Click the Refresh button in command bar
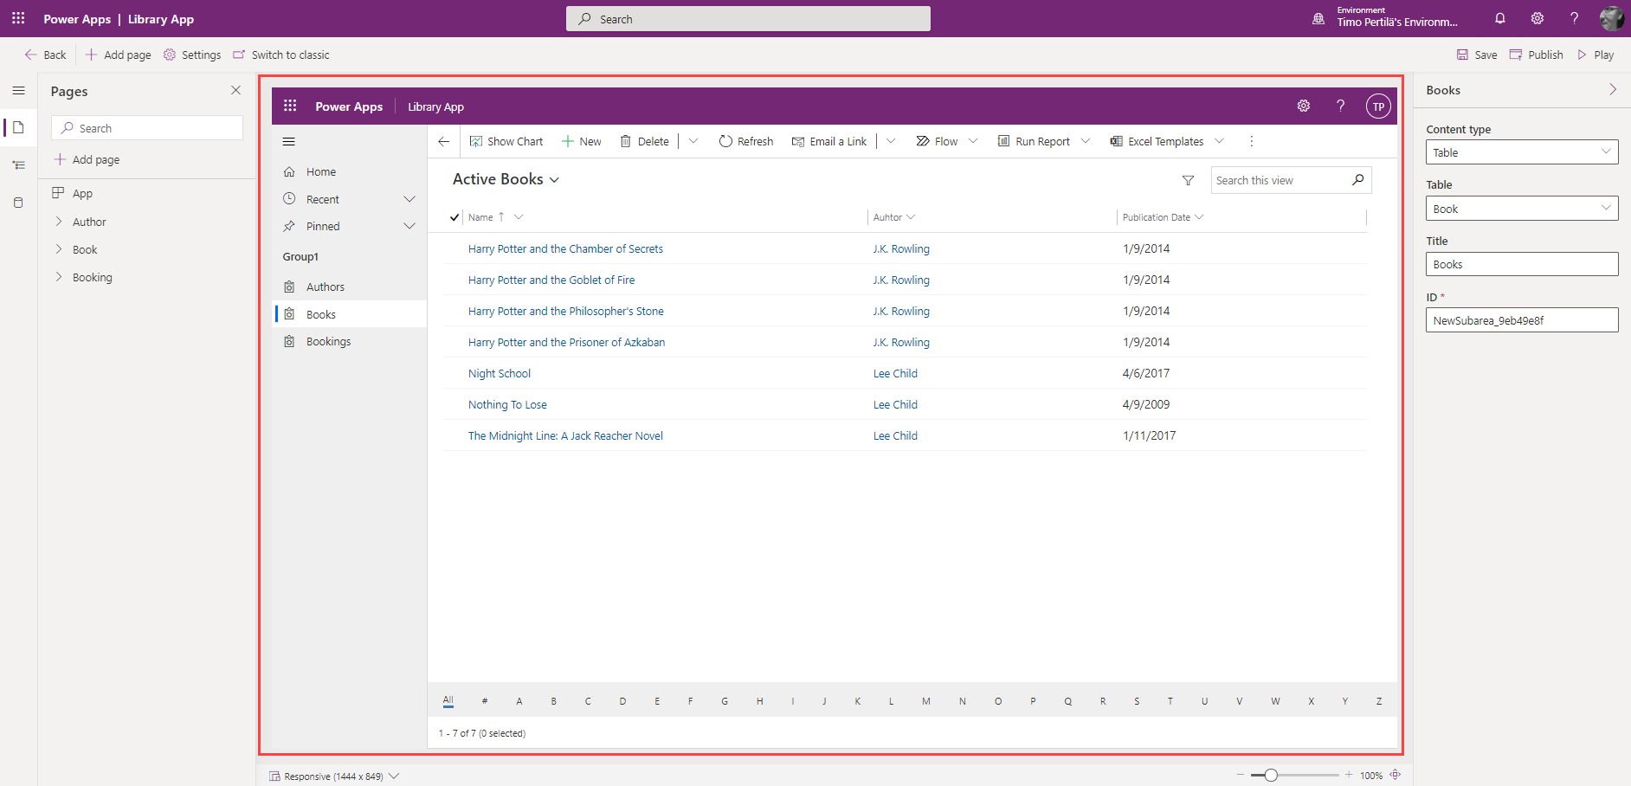 coord(745,141)
